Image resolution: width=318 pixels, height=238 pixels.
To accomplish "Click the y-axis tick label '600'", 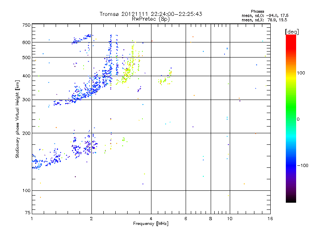I will pos(26,42).
